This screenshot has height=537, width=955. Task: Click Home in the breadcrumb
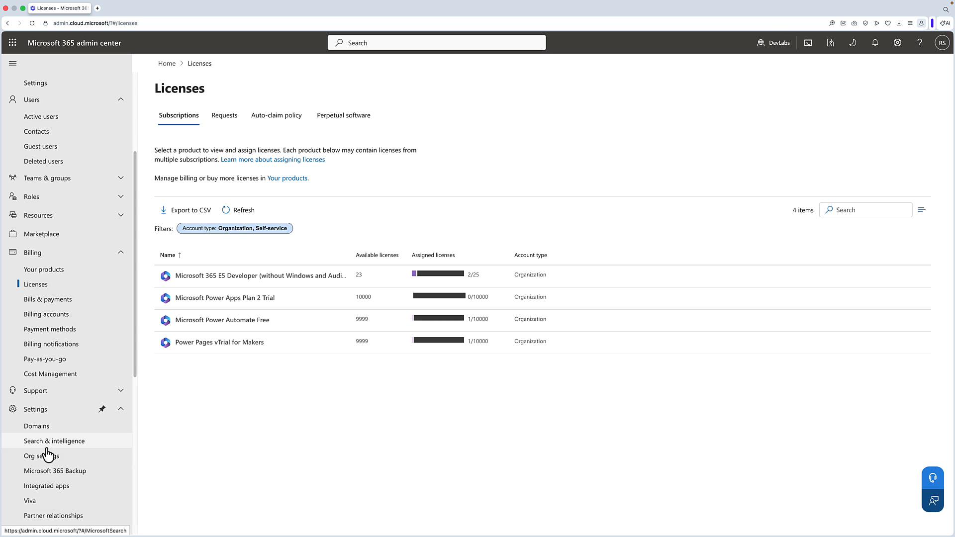pos(167,63)
